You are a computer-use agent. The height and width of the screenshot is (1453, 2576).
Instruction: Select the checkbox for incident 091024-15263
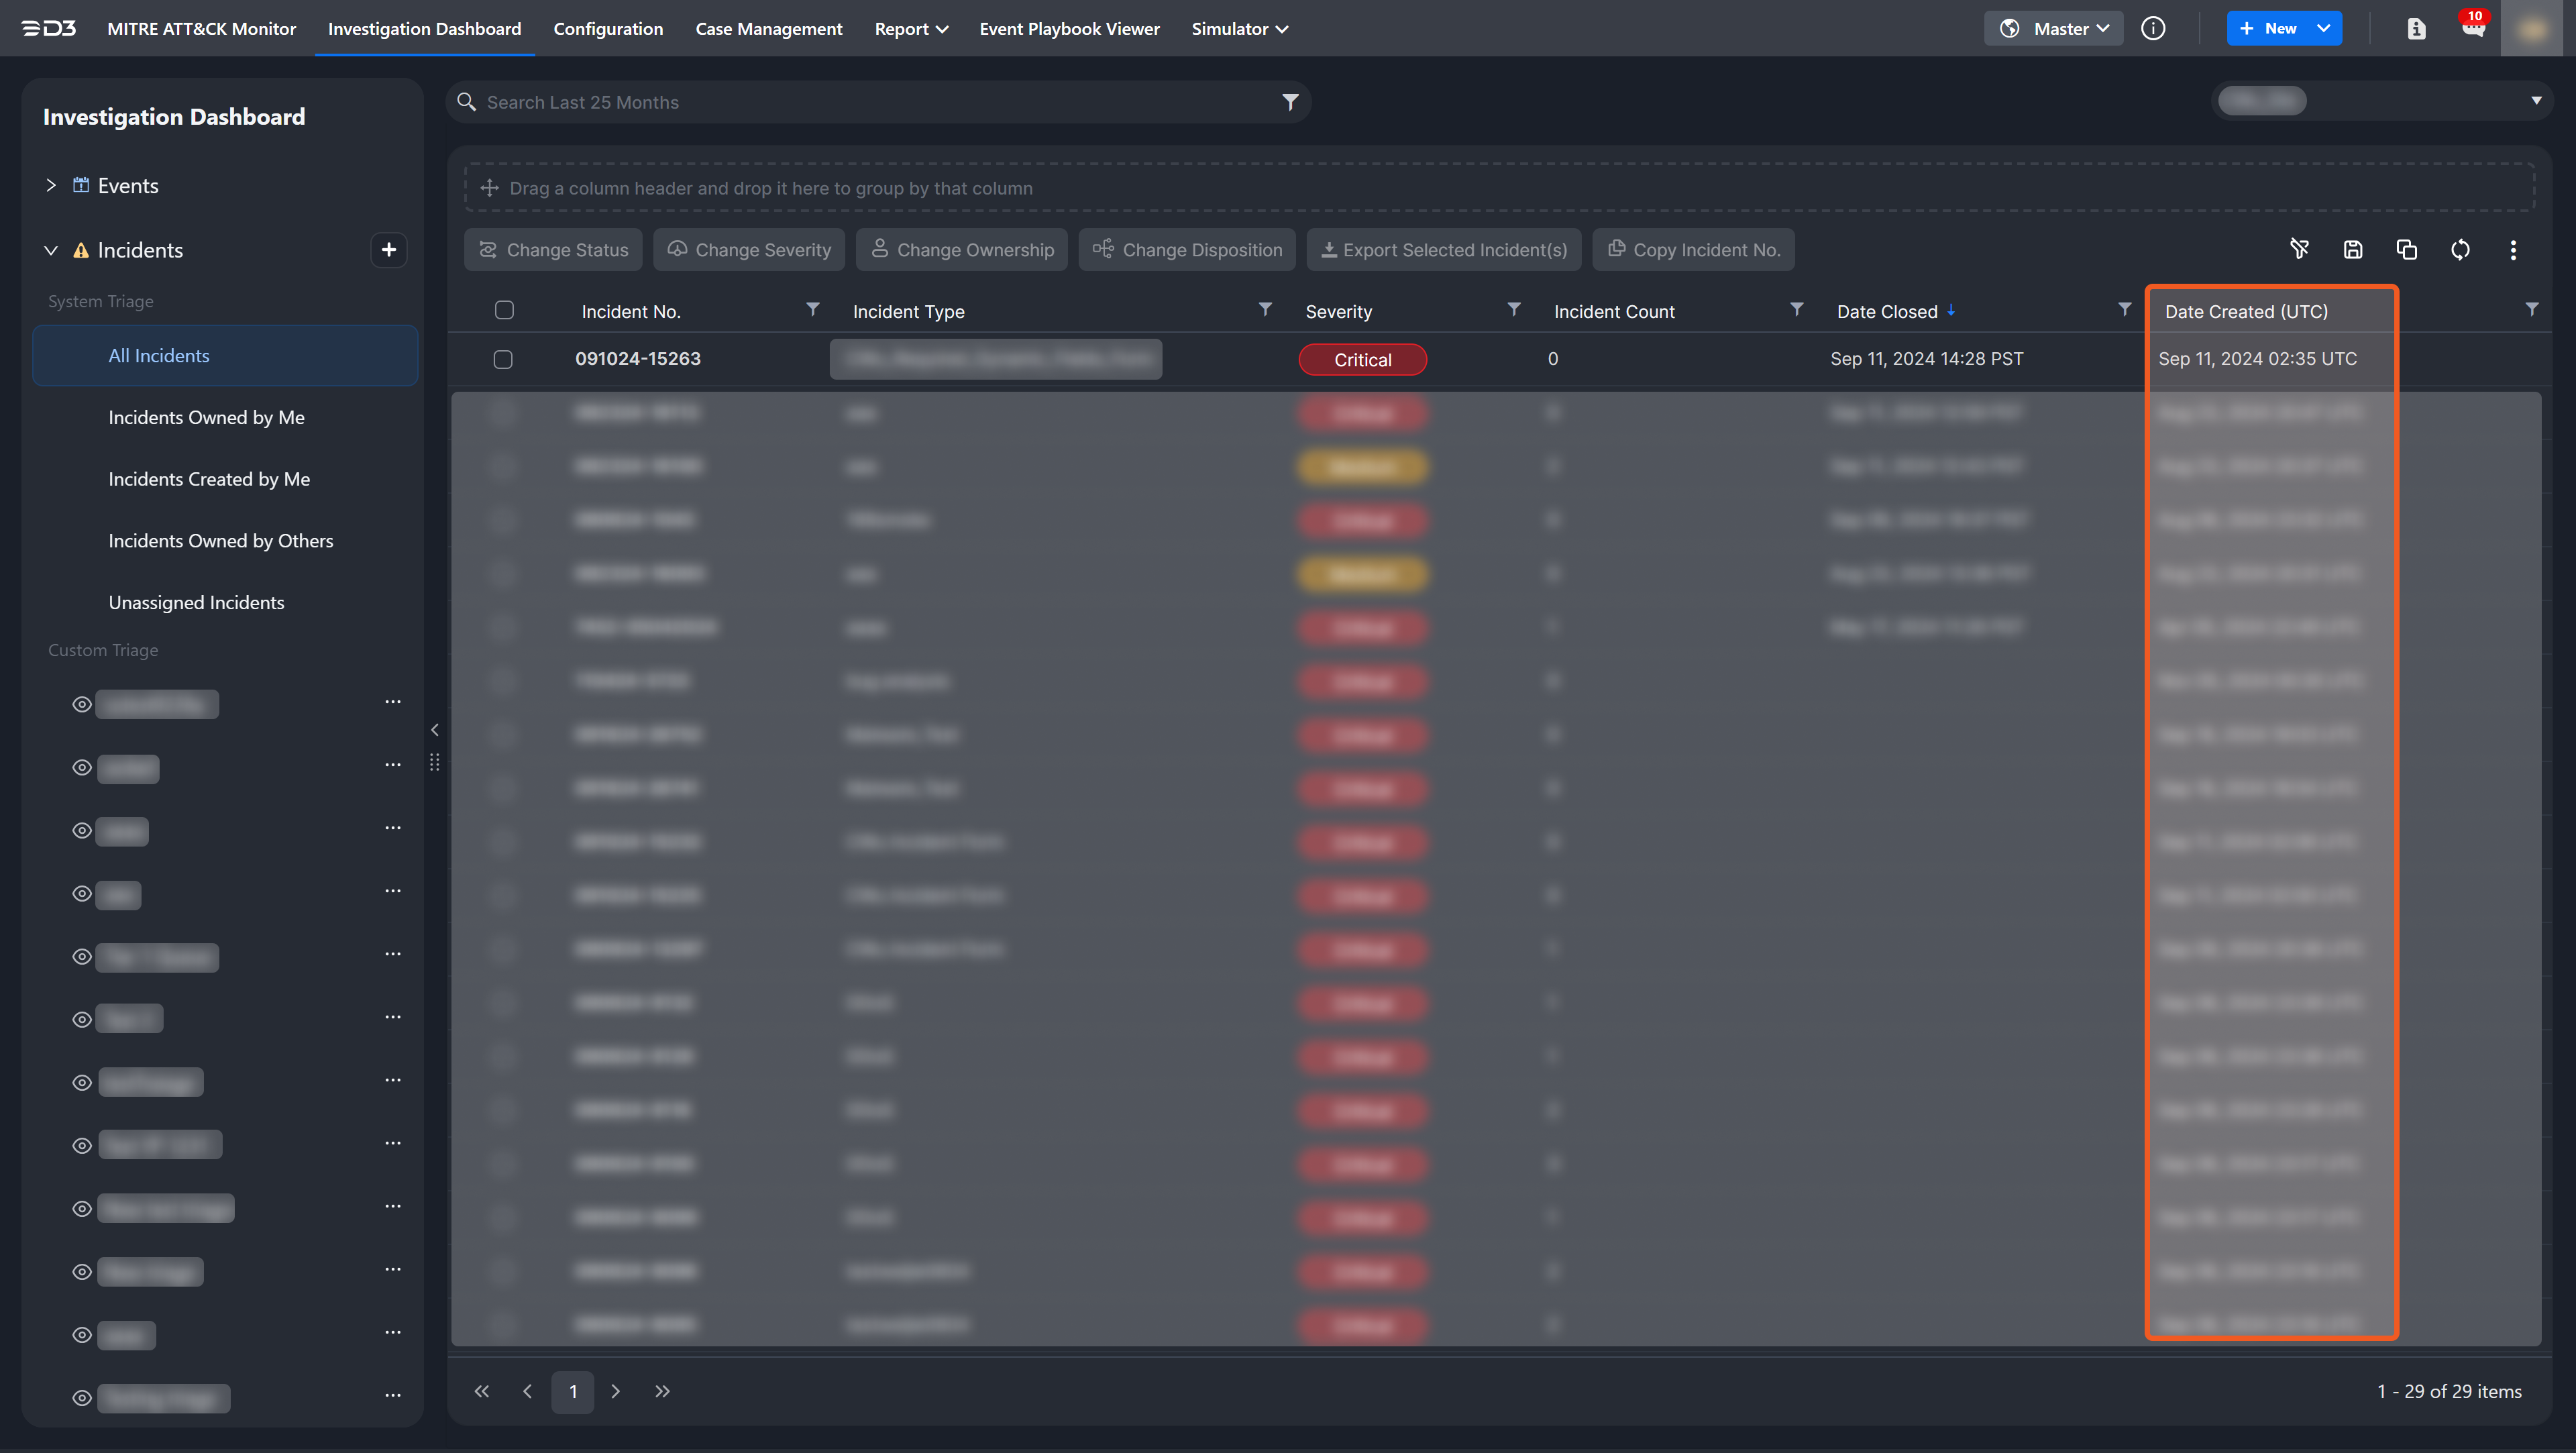click(x=503, y=359)
